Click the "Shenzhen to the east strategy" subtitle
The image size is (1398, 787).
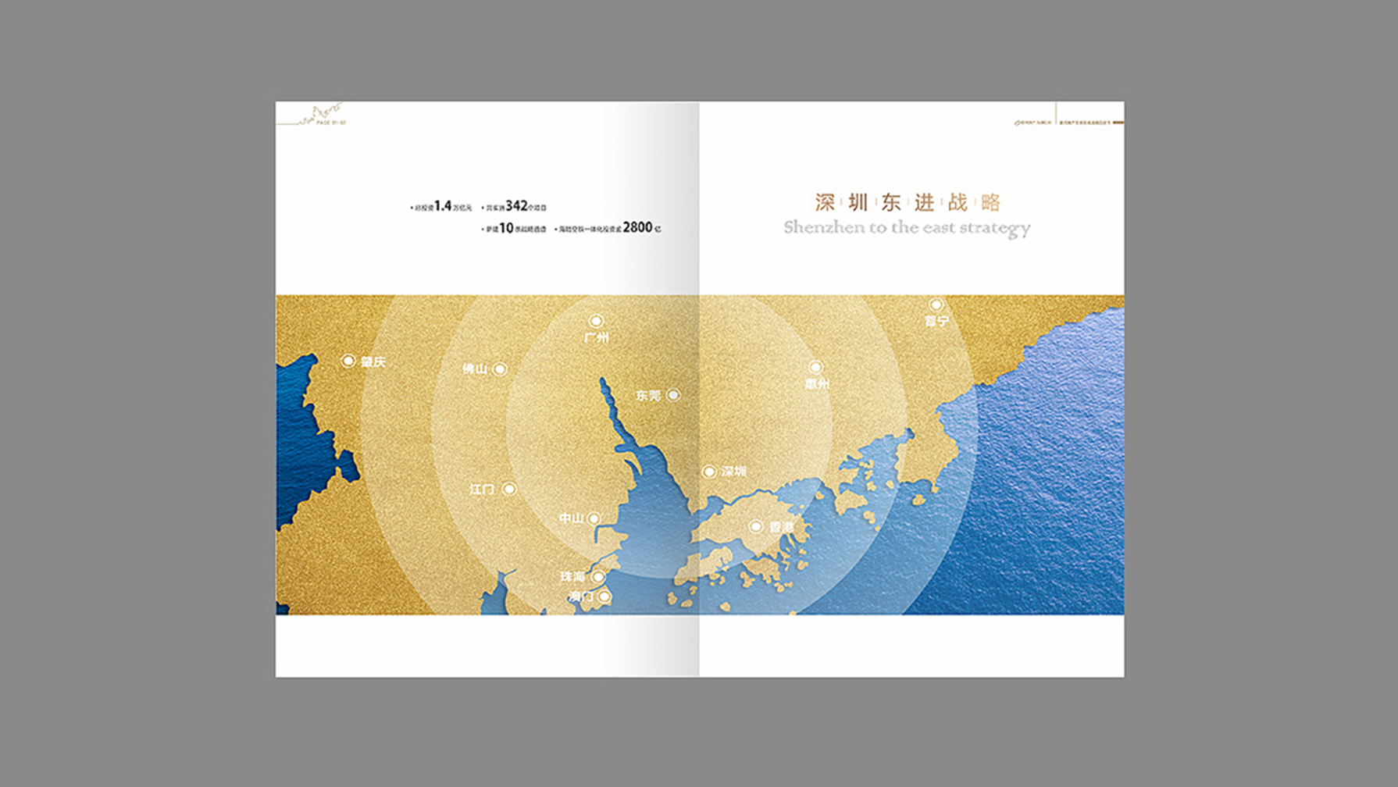coord(907,228)
